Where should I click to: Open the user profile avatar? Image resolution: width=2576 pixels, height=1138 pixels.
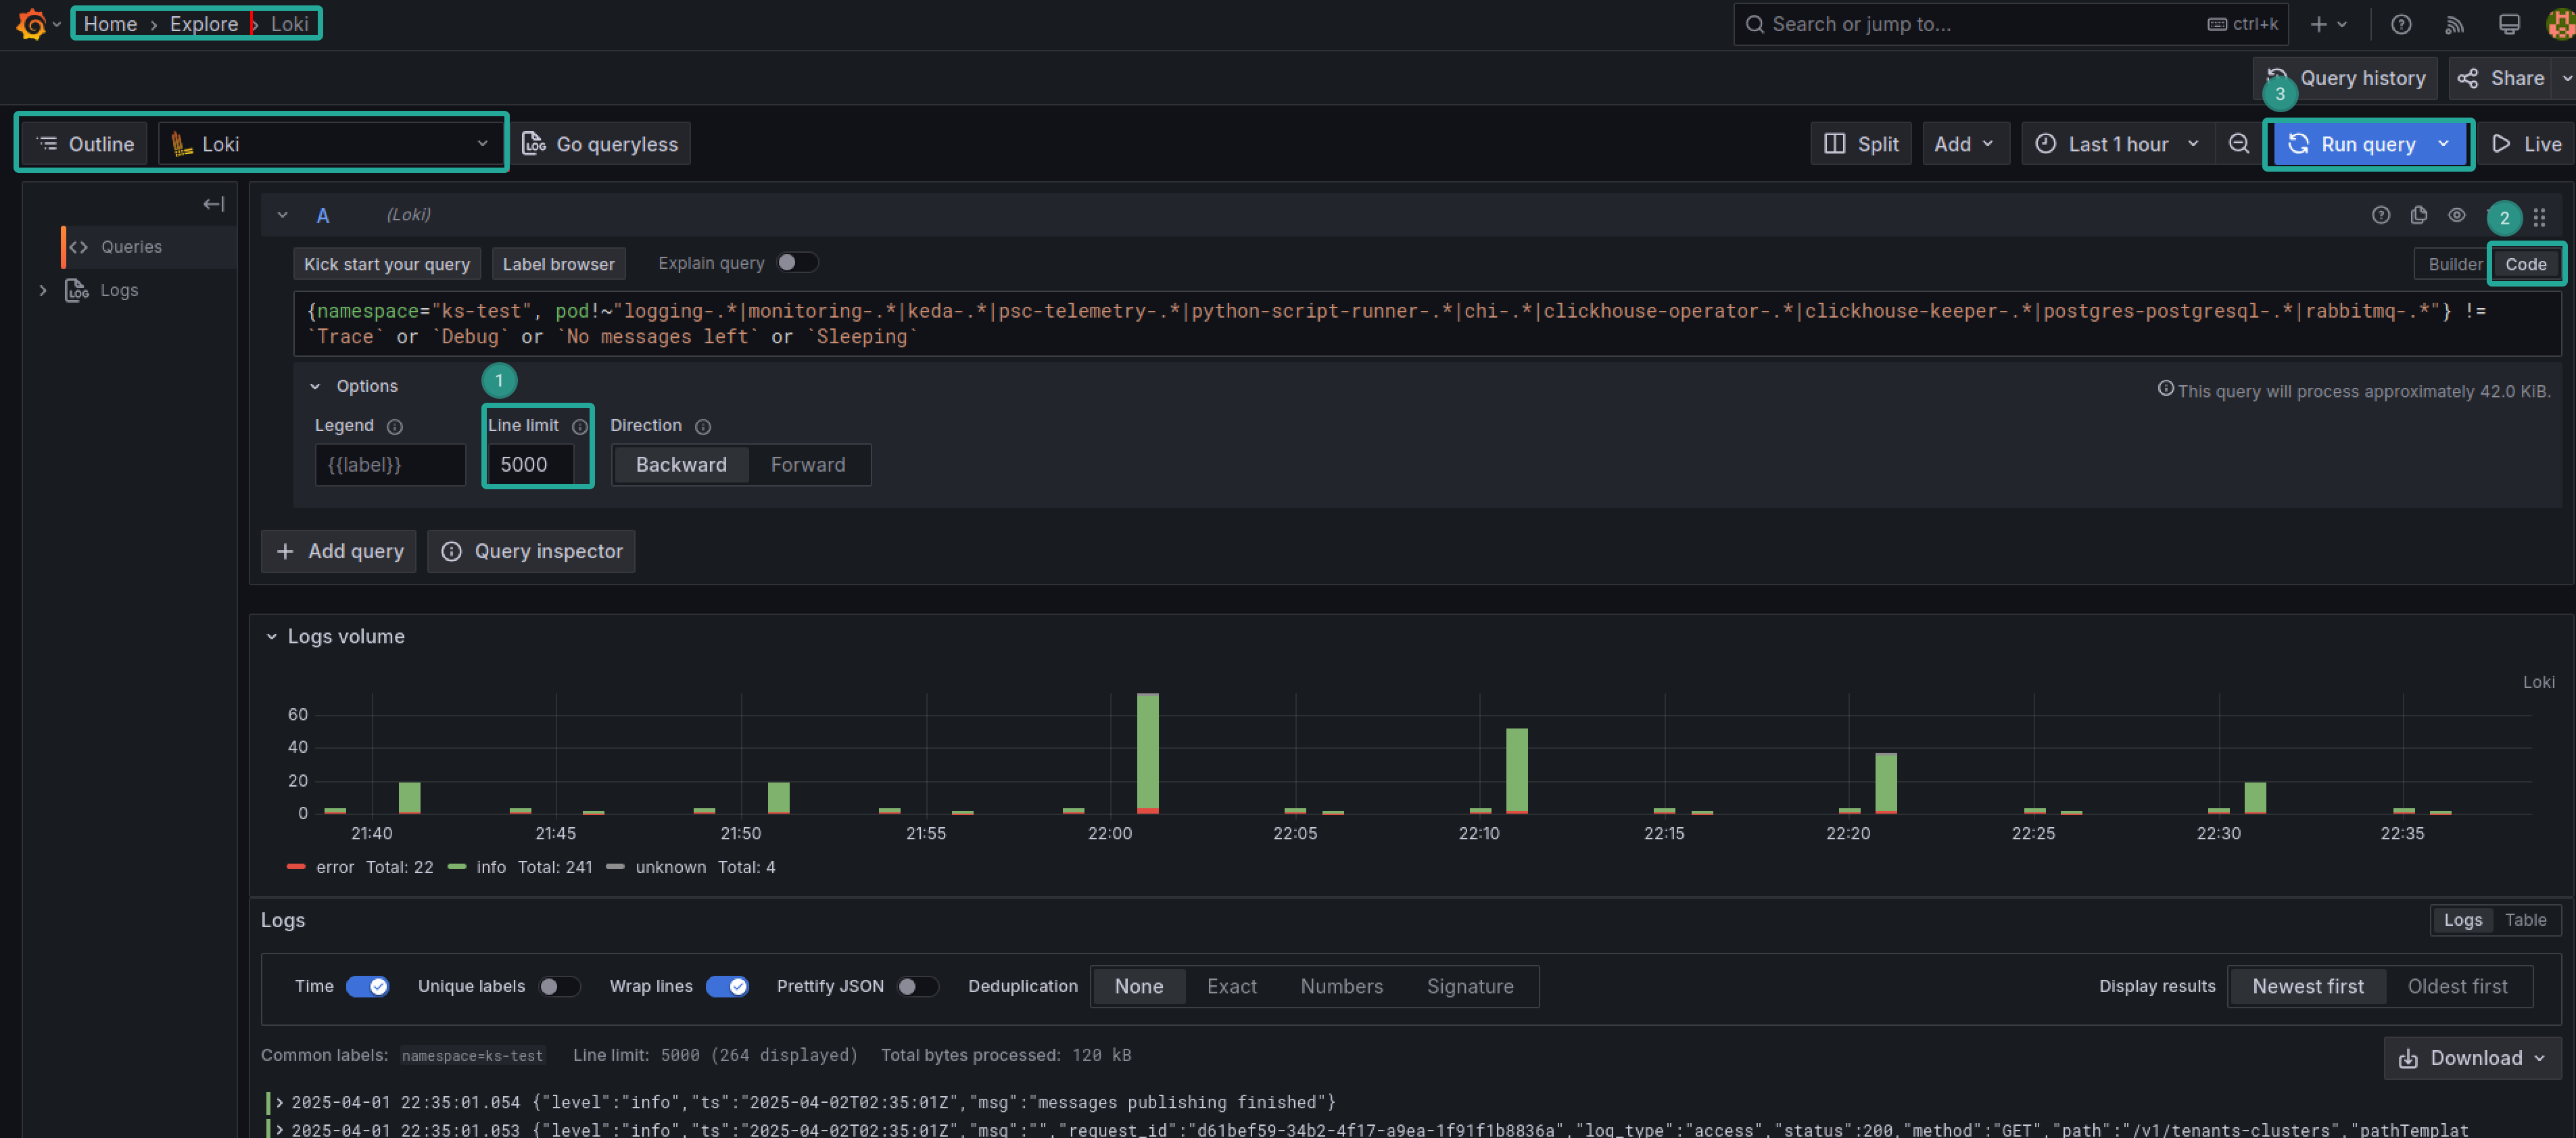(x=2561, y=25)
